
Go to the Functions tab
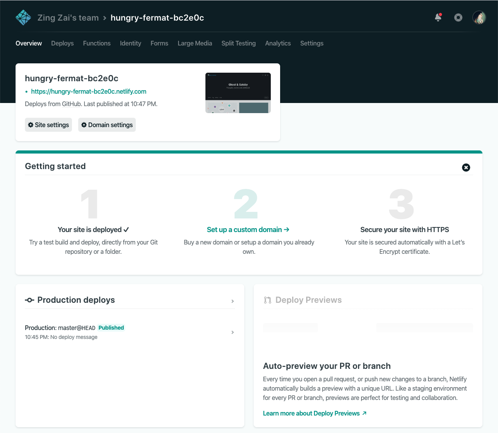tap(97, 43)
